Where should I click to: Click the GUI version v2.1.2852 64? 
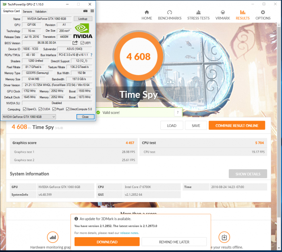coord(152,195)
